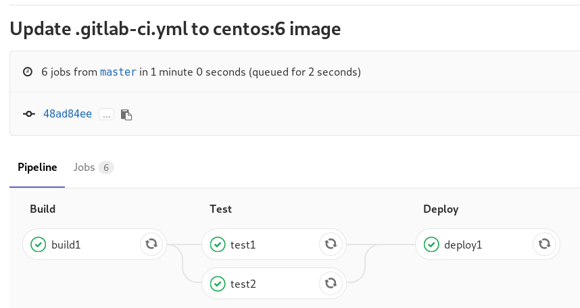
Task: Click the commit graph icon
Action: 28,114
